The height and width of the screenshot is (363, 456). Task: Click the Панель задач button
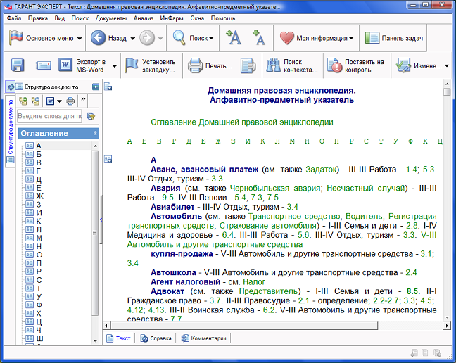[x=394, y=38]
